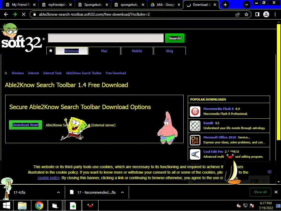Click the page vertical scrollbar
The image size is (281, 211).
click(x=279, y=82)
